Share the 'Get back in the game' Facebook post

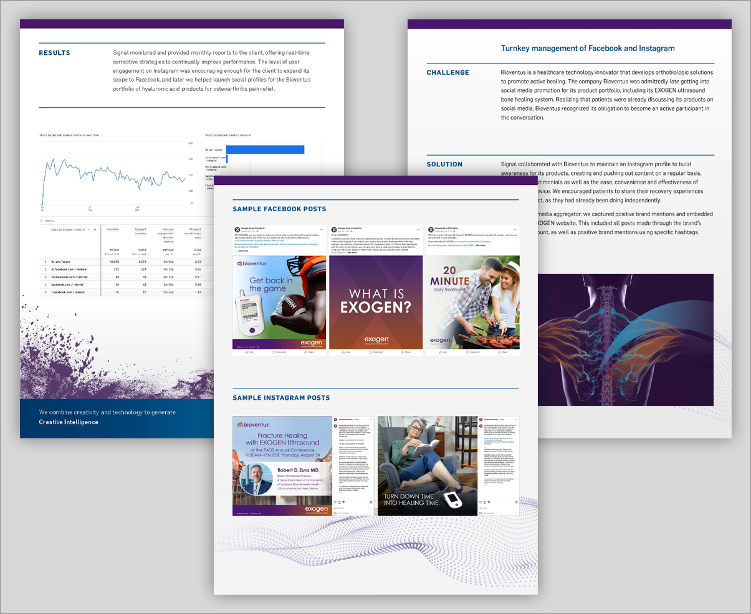pyautogui.click(x=310, y=352)
